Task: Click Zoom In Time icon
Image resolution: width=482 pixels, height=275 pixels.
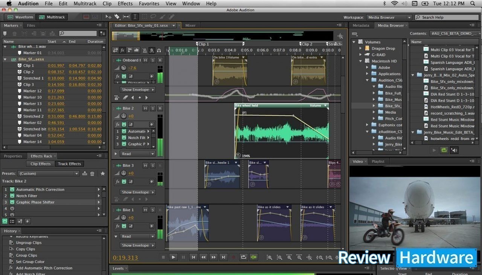Action: (x=289, y=257)
